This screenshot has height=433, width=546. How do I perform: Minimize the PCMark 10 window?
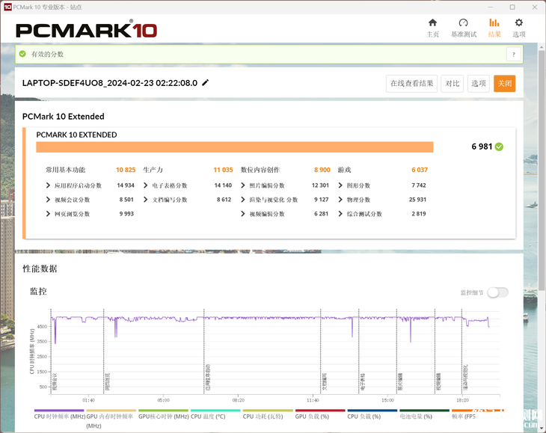pos(491,7)
